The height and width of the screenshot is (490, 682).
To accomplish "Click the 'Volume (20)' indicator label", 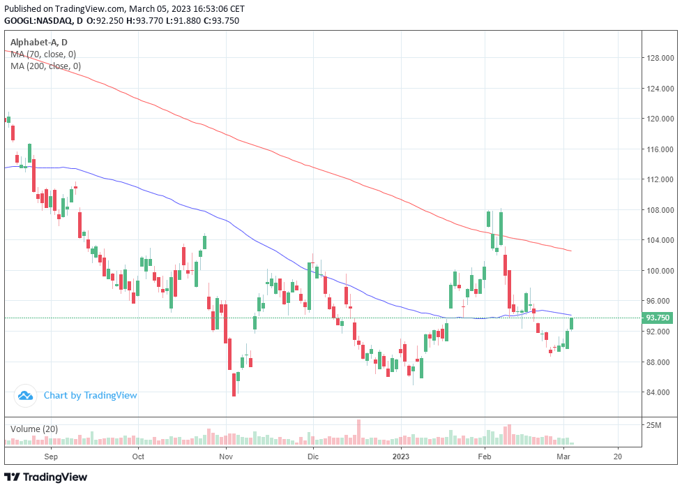I will (34, 429).
